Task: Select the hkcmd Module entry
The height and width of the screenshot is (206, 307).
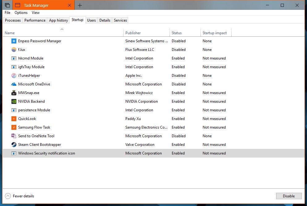Action: 31,58
